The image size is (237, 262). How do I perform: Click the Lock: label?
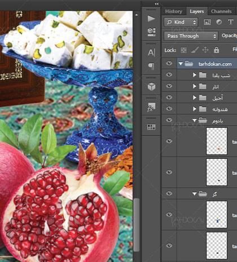pos(170,50)
